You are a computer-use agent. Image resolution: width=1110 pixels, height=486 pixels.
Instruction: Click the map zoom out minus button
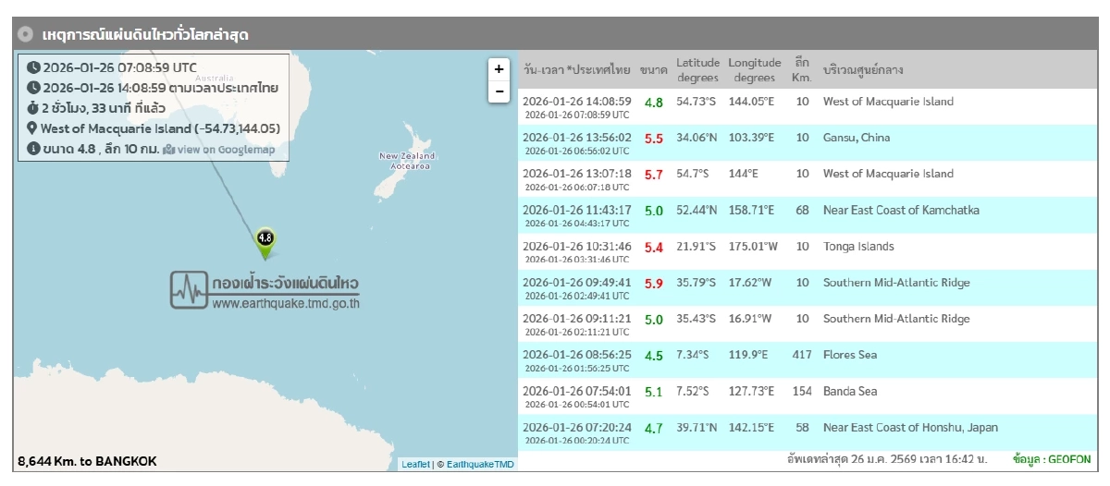point(499,91)
